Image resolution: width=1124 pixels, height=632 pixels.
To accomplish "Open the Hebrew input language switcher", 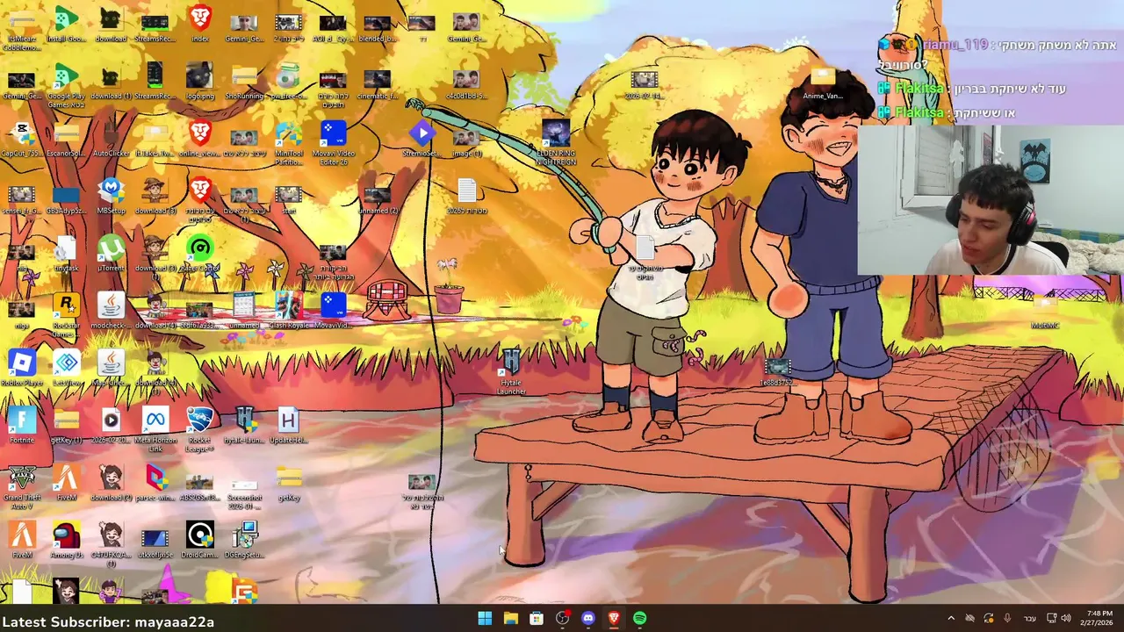I will [1030, 618].
